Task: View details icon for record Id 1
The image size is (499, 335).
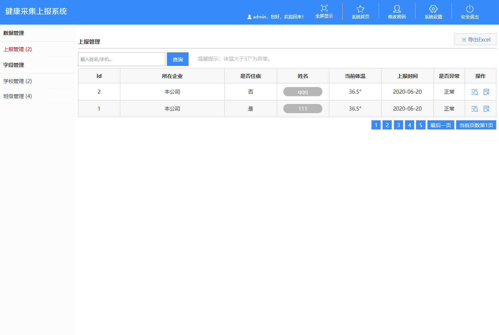Action: pyautogui.click(x=474, y=109)
